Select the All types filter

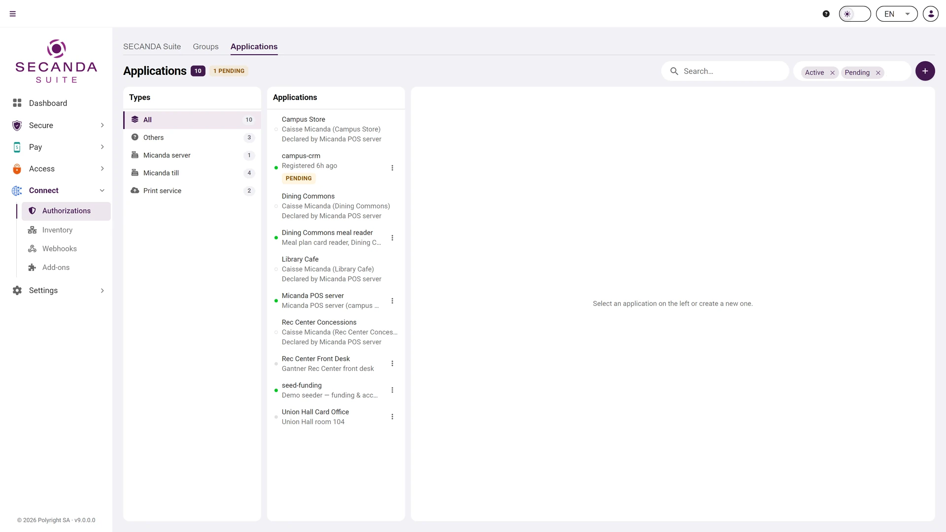(x=192, y=120)
